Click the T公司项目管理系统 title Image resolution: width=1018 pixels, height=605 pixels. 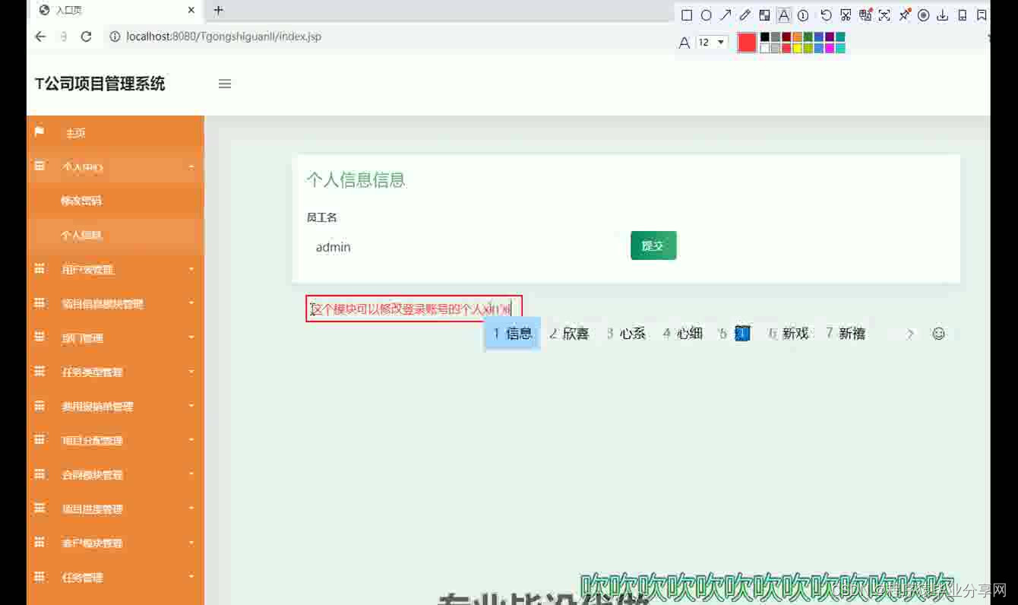click(x=100, y=84)
